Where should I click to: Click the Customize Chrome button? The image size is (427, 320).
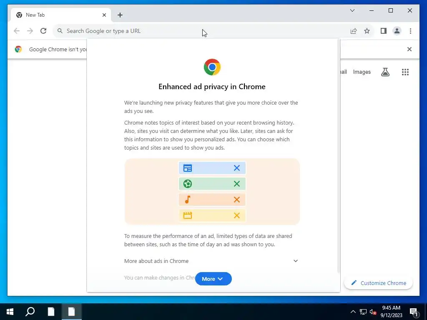(x=378, y=283)
